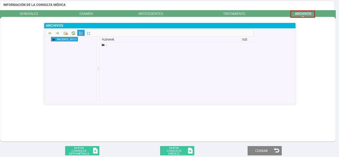Open the parent folder icon in toolbar
339x157 pixels.
tap(65, 33)
